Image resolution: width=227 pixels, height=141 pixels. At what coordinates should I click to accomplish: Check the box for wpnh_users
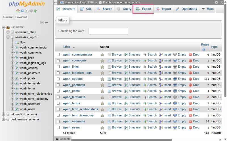click(58, 127)
